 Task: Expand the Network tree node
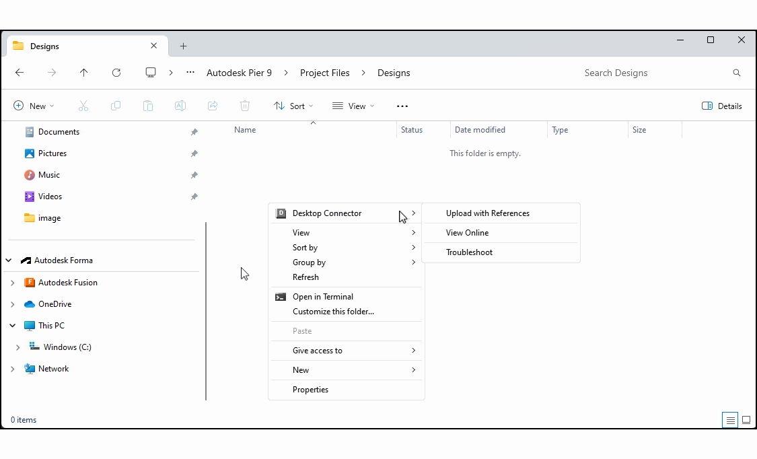pos(13,369)
